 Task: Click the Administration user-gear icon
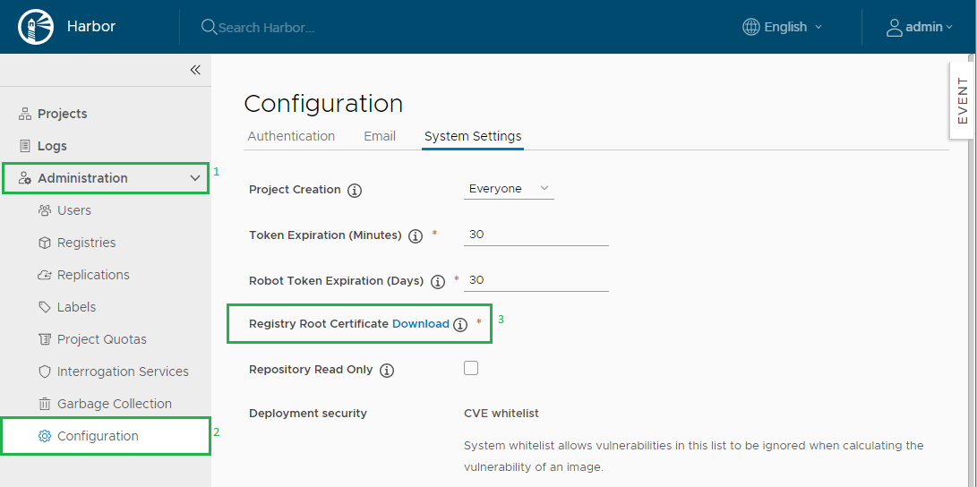(x=25, y=179)
